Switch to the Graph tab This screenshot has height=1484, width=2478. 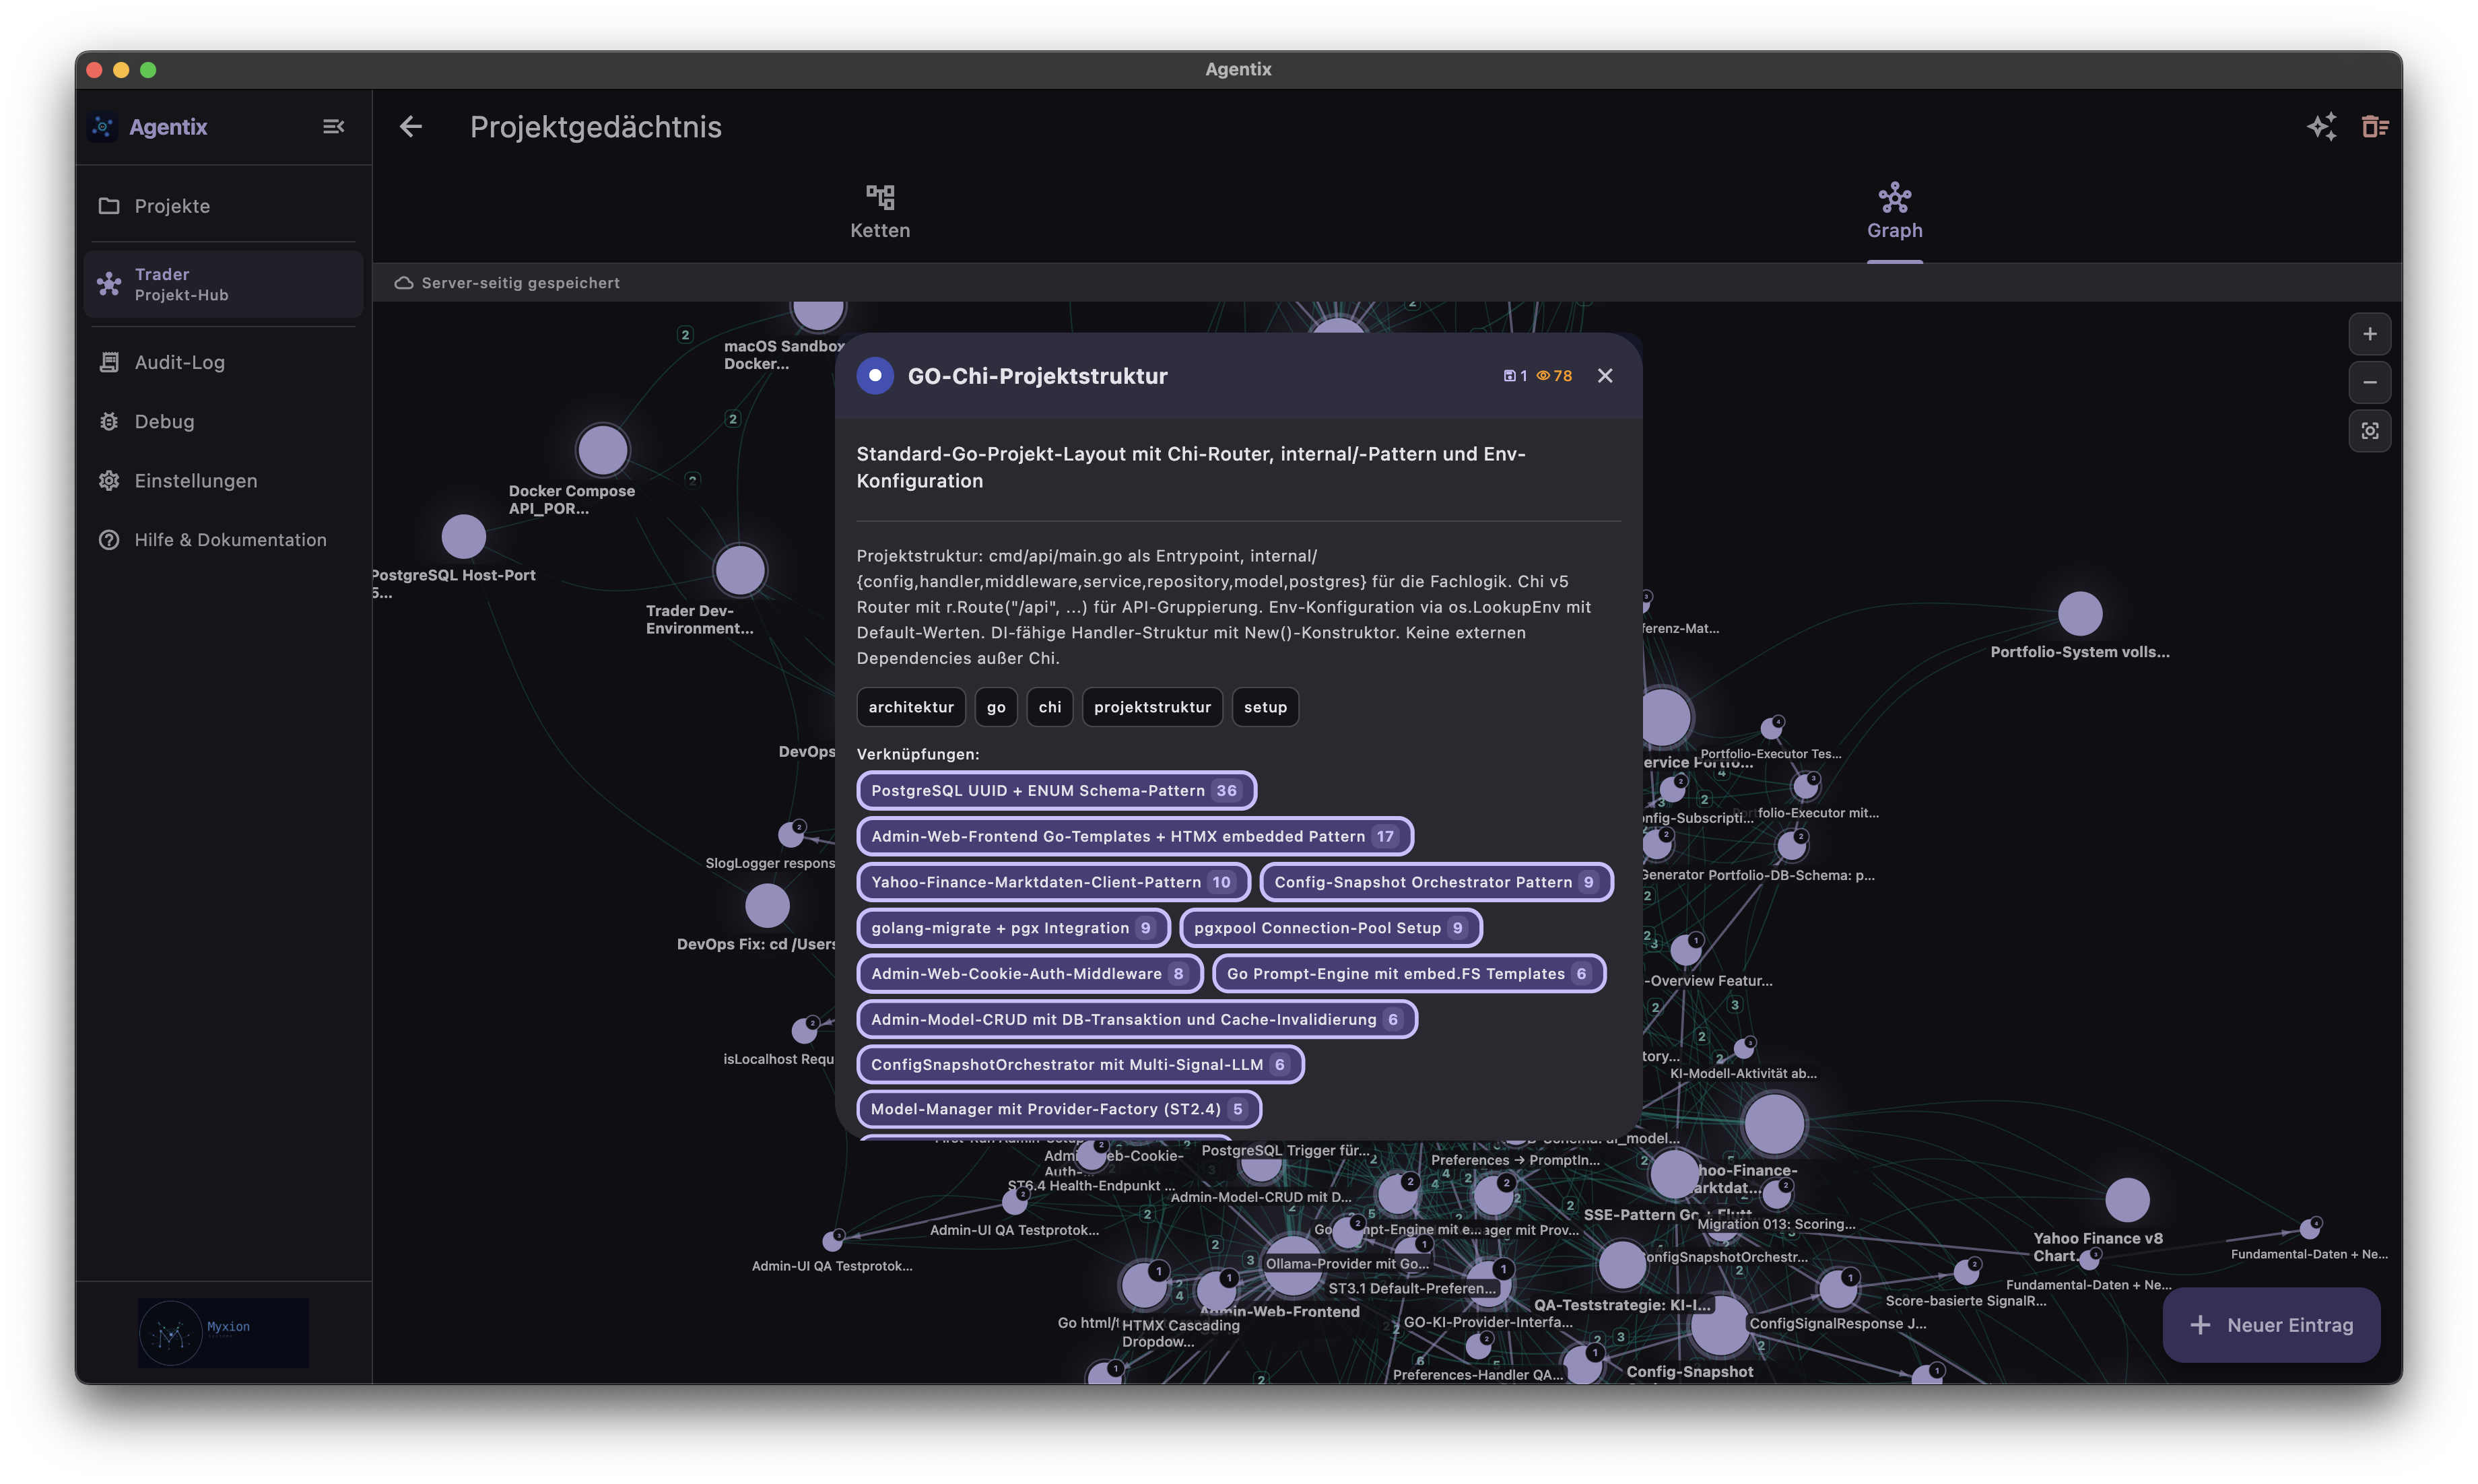tap(1894, 212)
